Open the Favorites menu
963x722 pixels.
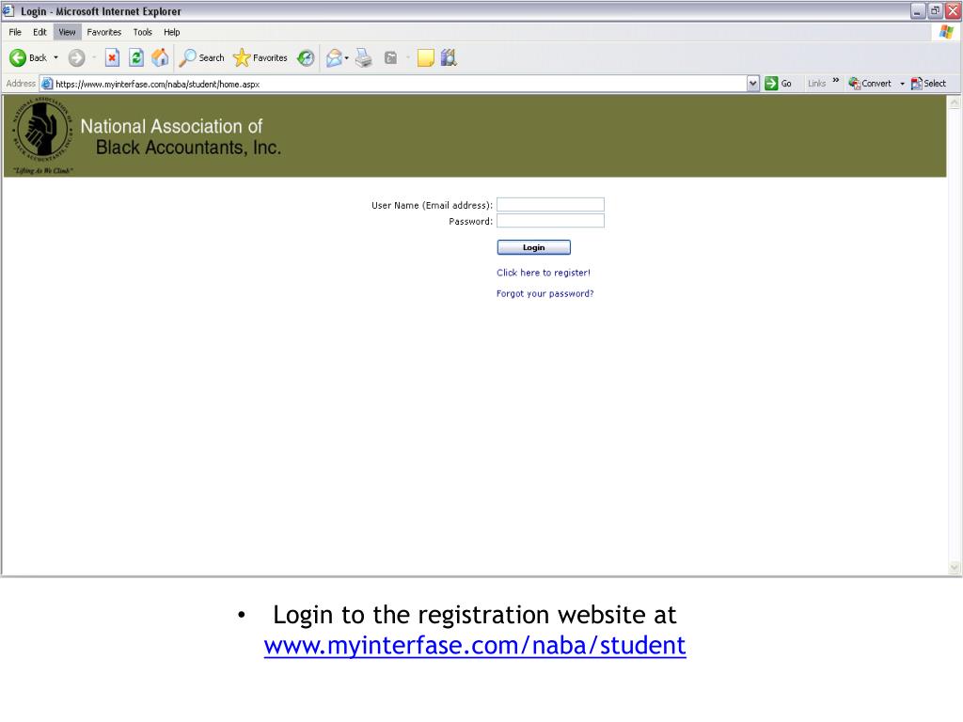[x=103, y=32]
